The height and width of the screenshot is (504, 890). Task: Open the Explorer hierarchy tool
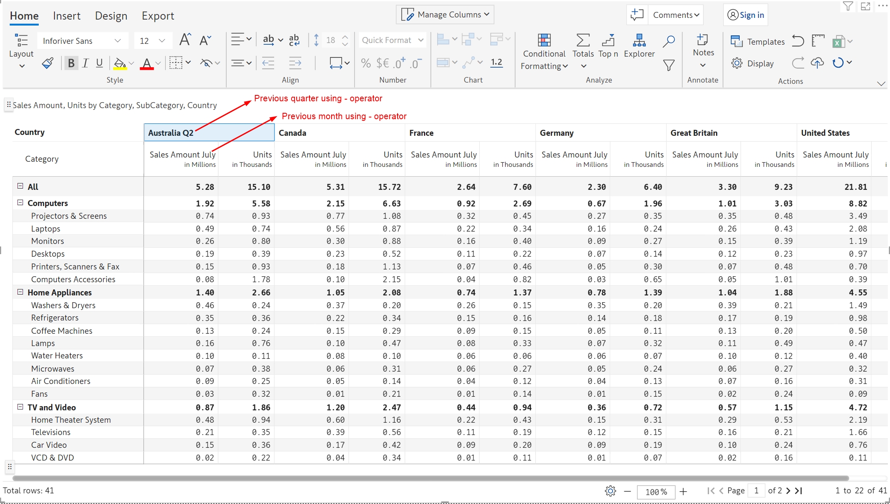[x=639, y=40]
